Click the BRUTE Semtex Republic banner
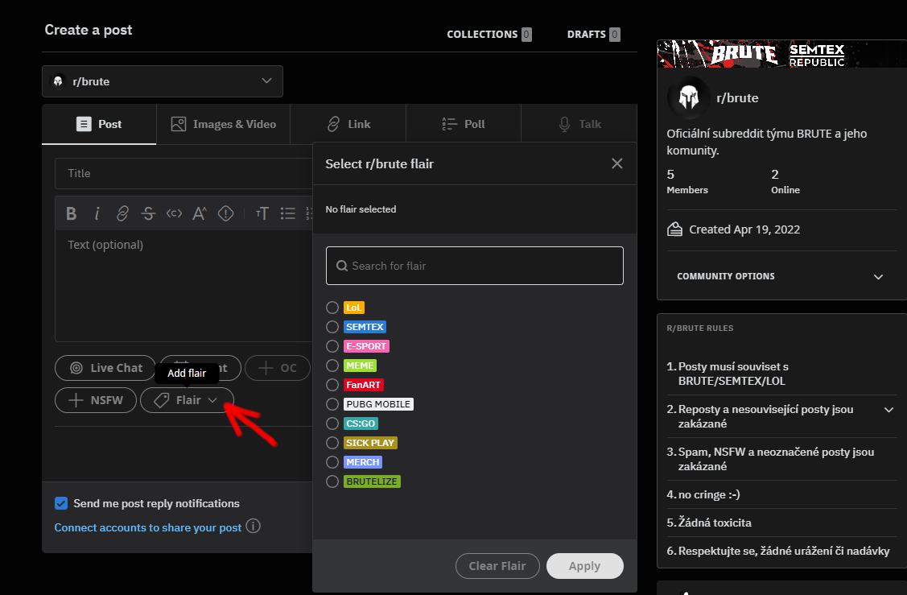Screen dimensions: 907x595 [x=781, y=54]
